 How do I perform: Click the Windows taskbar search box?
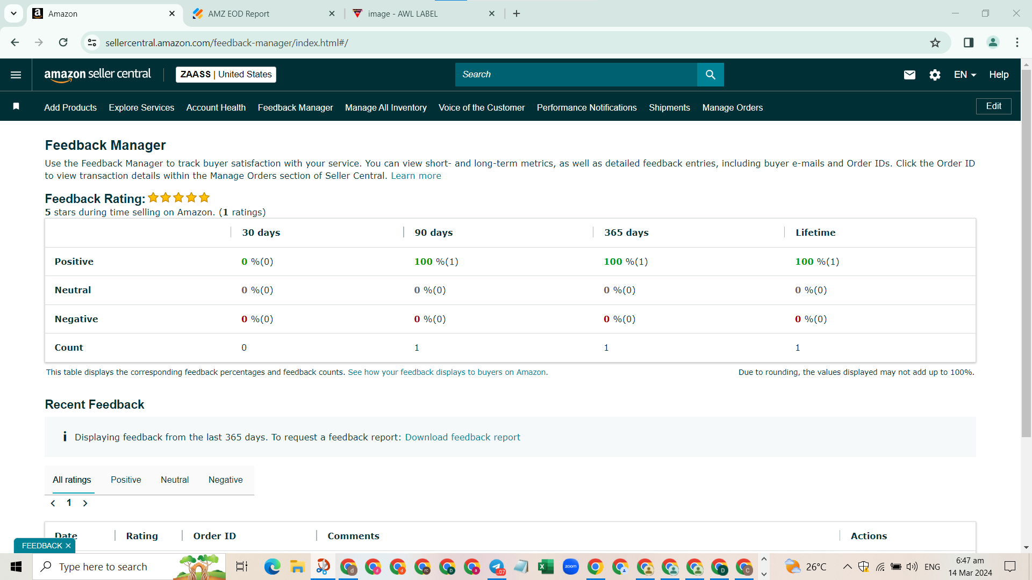(129, 567)
